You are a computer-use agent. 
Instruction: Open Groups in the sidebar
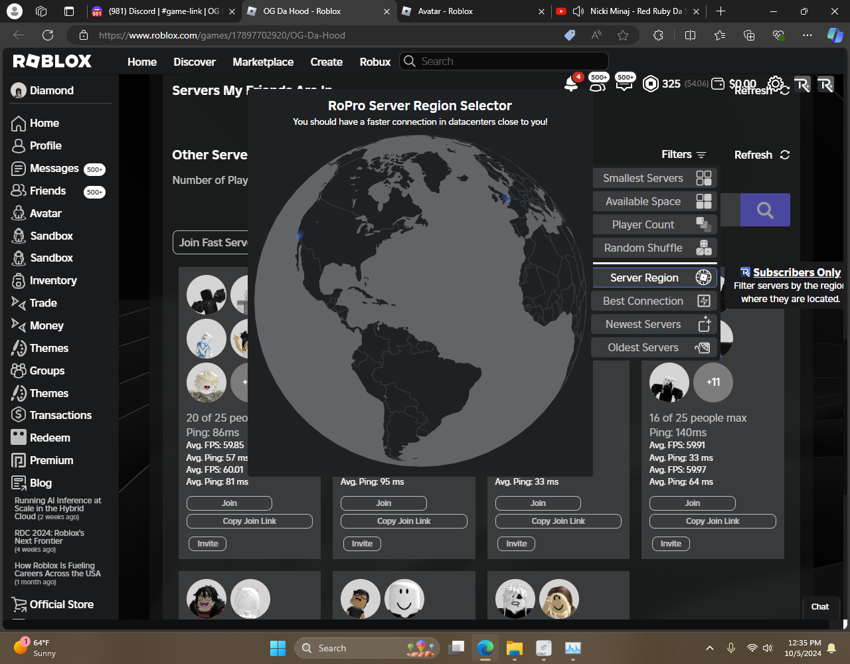click(39, 371)
